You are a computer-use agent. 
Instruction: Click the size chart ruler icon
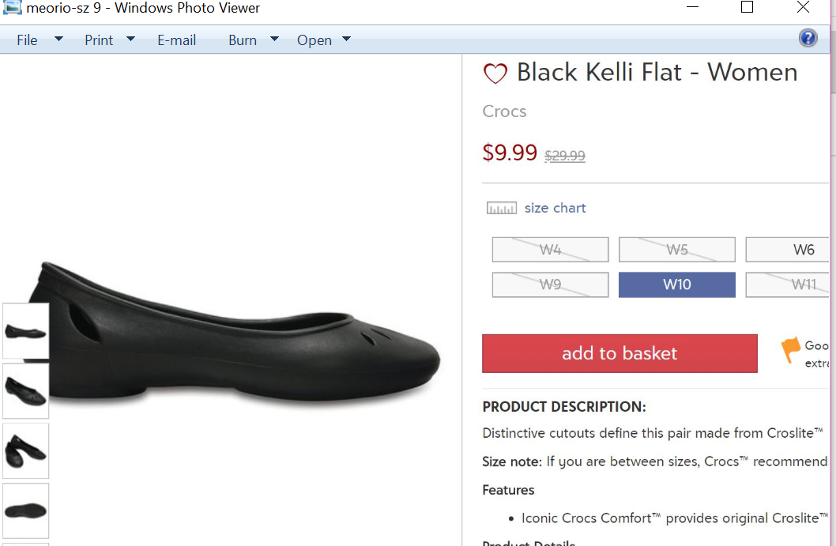coord(502,209)
